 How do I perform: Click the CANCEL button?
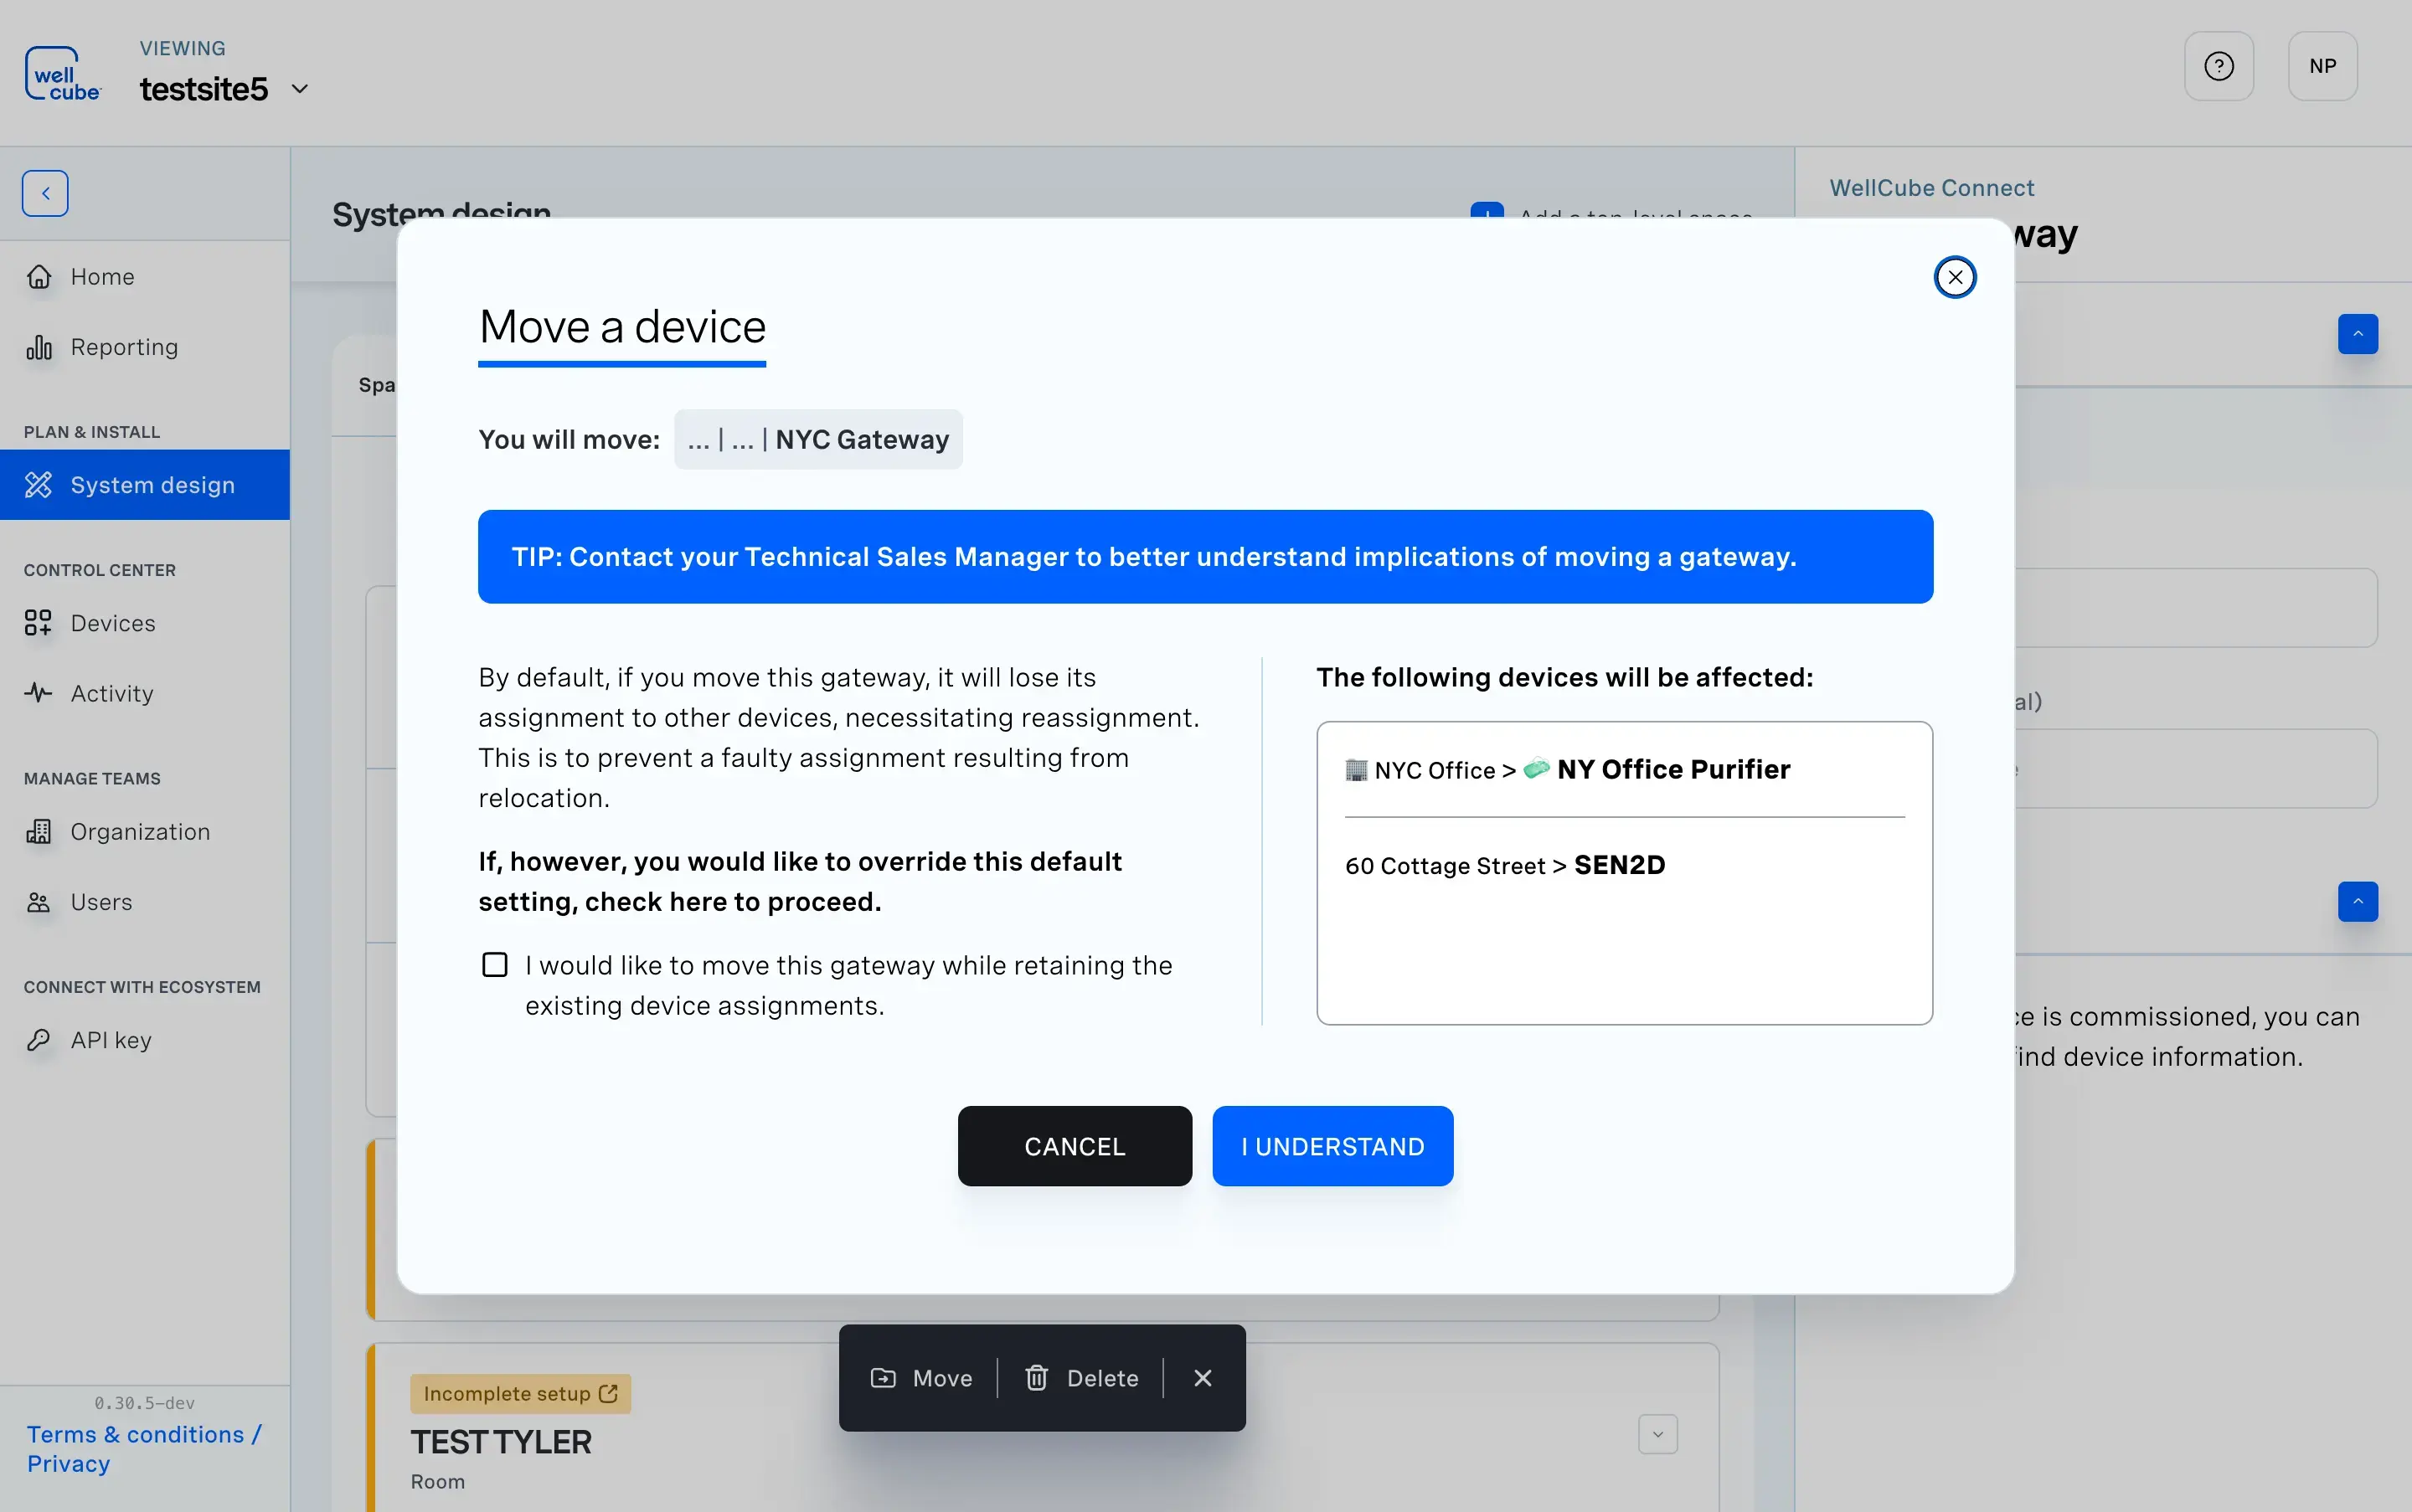(1074, 1146)
